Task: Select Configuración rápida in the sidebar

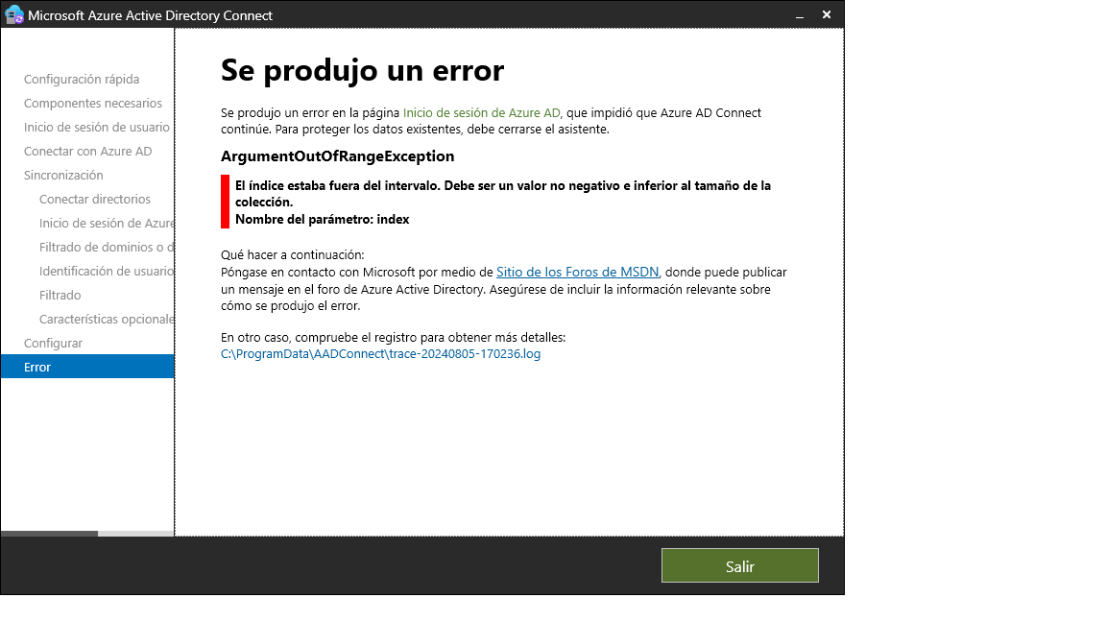Action: point(82,79)
